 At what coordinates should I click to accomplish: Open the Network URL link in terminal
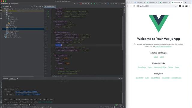pos(28,94)
